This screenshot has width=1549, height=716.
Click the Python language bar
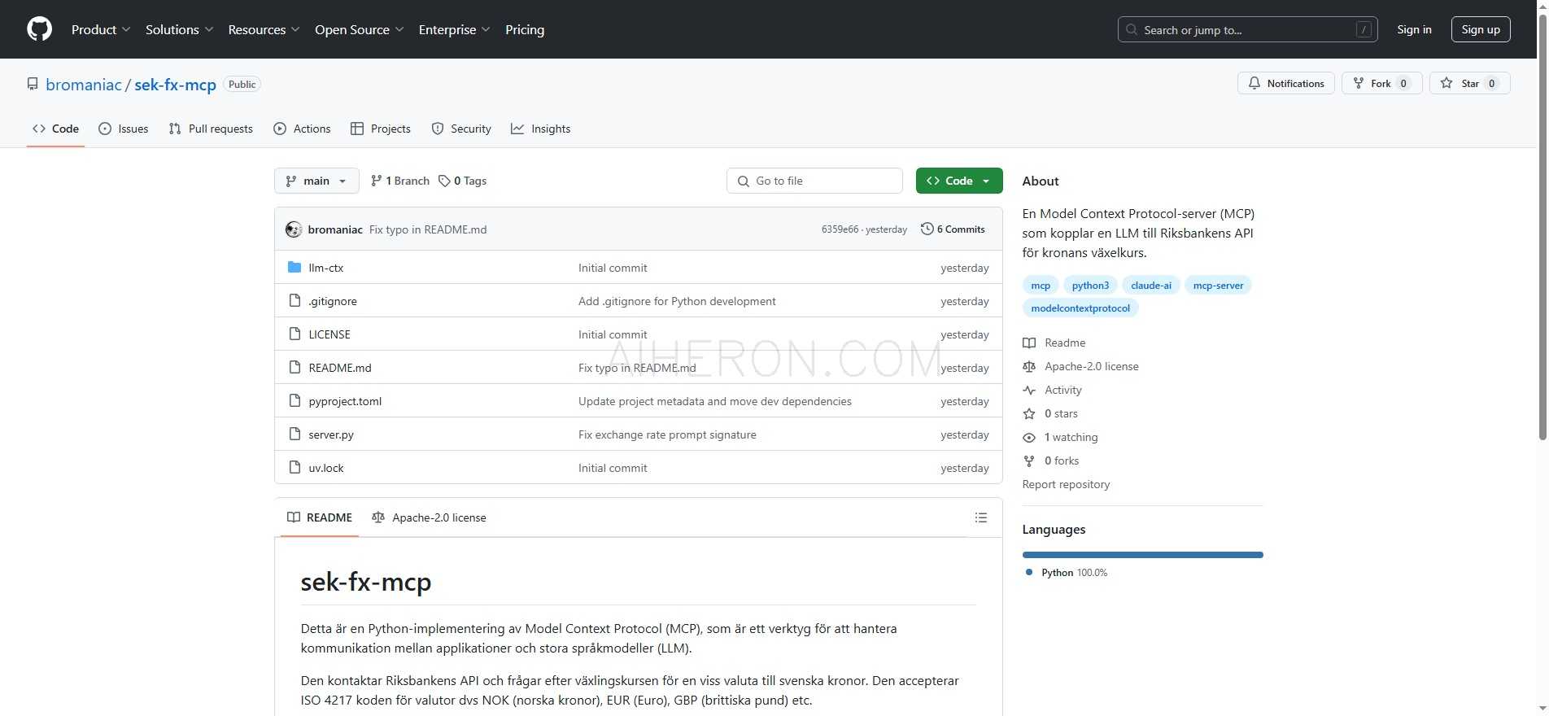tap(1143, 555)
